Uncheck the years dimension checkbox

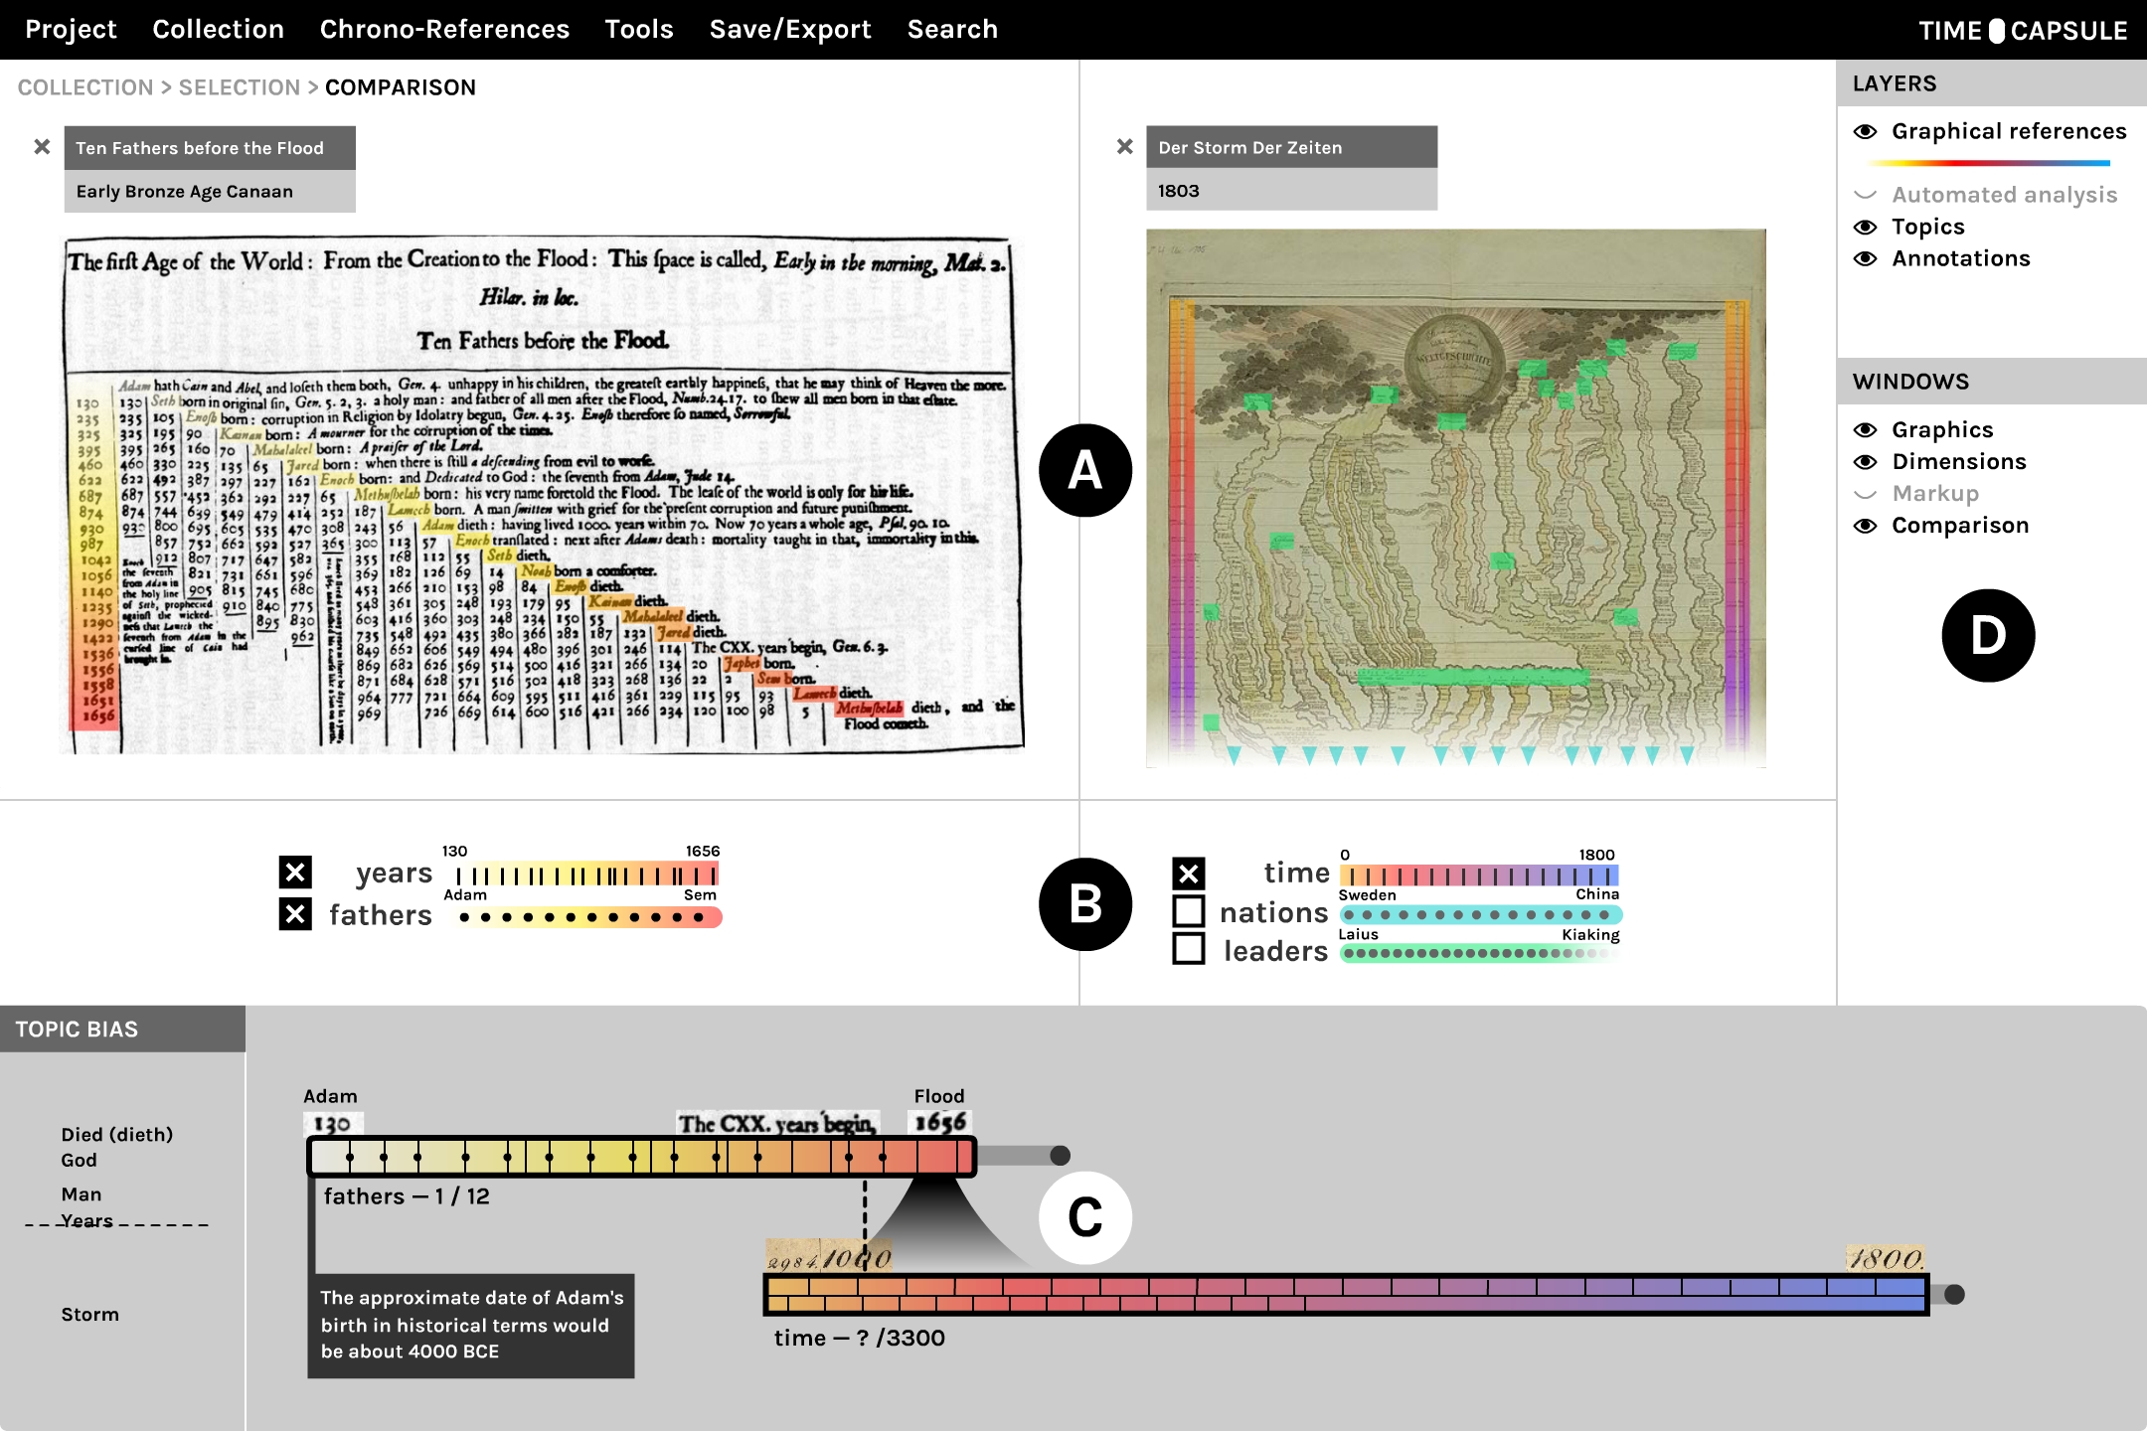tap(295, 873)
